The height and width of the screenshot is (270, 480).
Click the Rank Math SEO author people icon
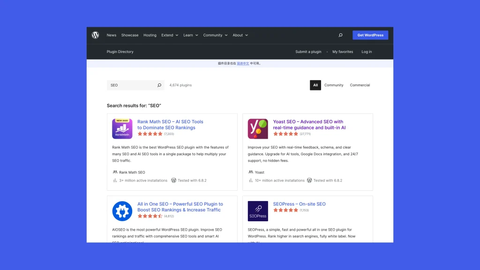(115, 172)
